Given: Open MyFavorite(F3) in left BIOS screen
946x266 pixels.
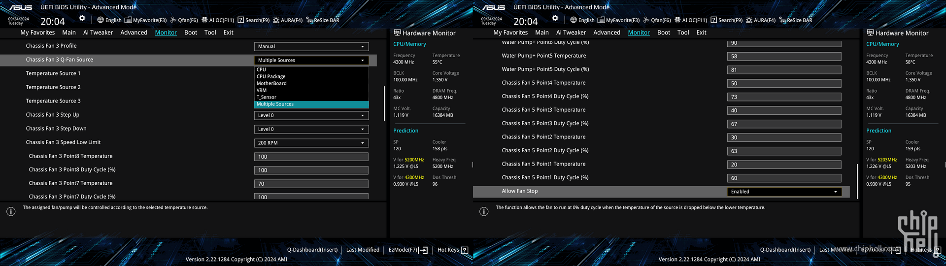Looking at the screenshot, I should (x=145, y=20).
